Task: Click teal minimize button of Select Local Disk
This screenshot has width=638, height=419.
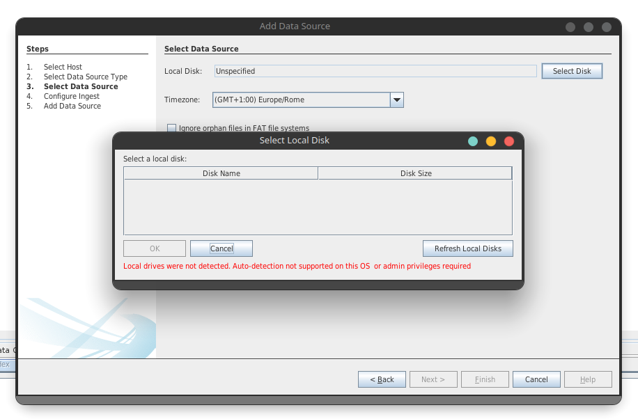Action: (x=473, y=141)
